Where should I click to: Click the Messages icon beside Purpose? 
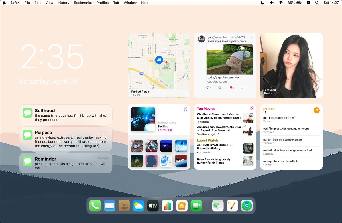point(28,135)
